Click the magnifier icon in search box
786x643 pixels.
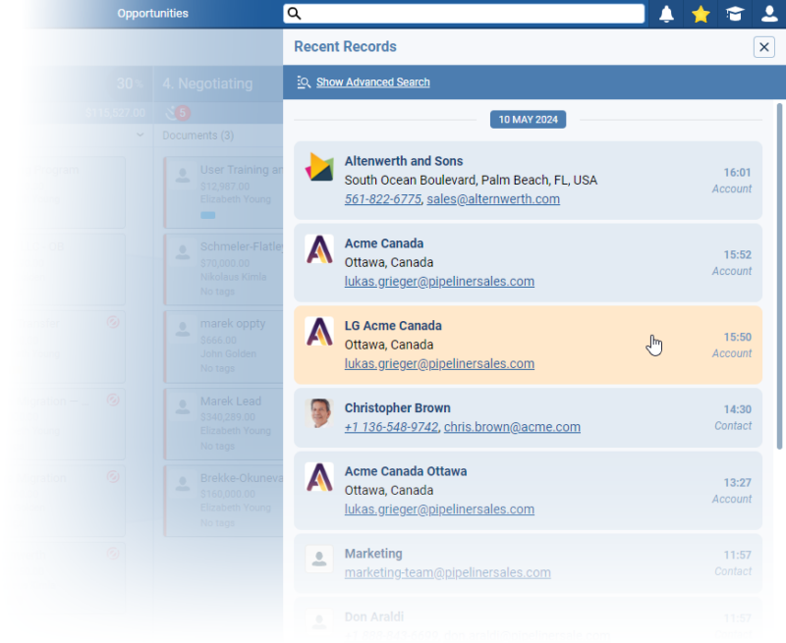tap(294, 14)
